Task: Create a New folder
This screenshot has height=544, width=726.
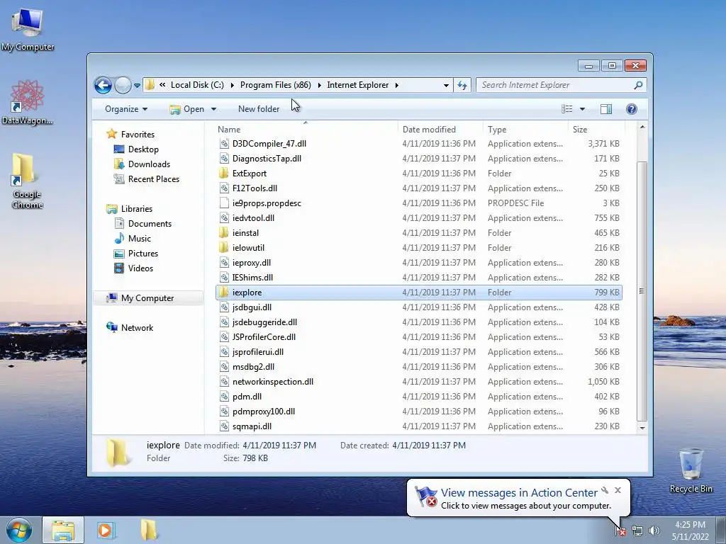Action: [259, 109]
